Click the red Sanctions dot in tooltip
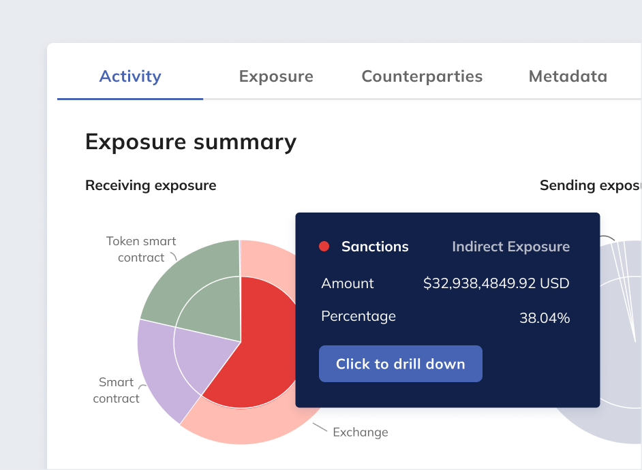This screenshot has width=642, height=470. click(x=324, y=247)
